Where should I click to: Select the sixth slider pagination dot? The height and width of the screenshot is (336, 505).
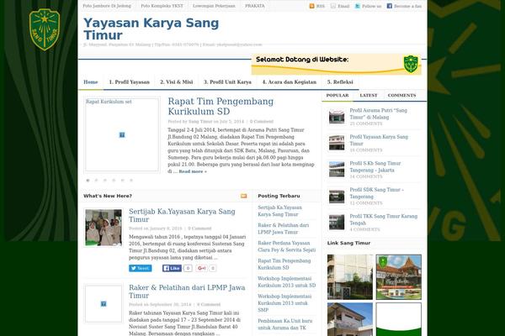click(x=131, y=181)
